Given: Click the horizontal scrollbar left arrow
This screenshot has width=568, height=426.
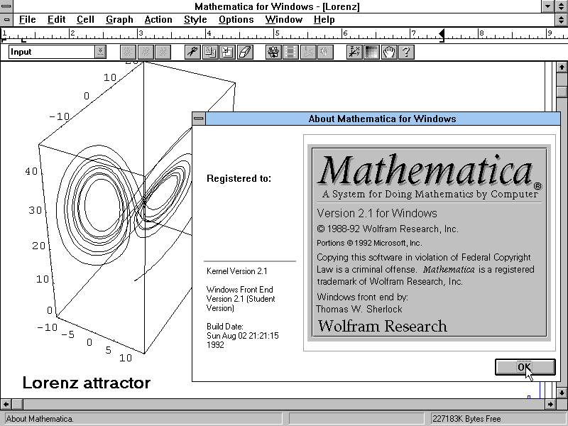Looking at the screenshot, I should (6, 404).
